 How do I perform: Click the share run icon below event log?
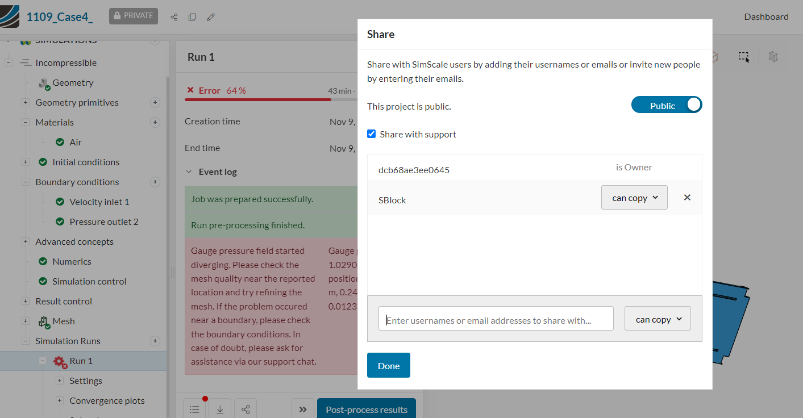coord(246,409)
